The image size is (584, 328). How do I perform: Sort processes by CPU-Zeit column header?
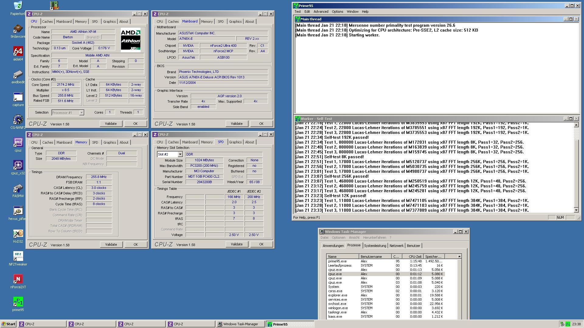(x=413, y=257)
